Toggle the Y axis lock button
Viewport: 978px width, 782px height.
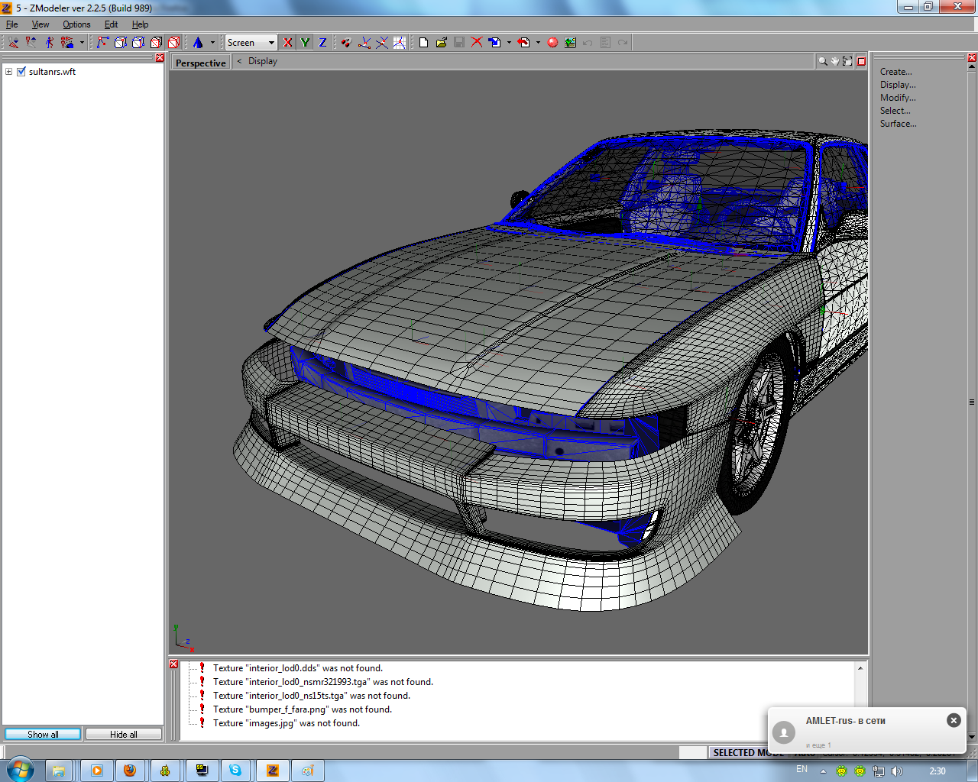305,43
